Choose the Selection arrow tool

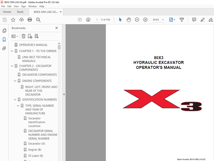point(120,20)
